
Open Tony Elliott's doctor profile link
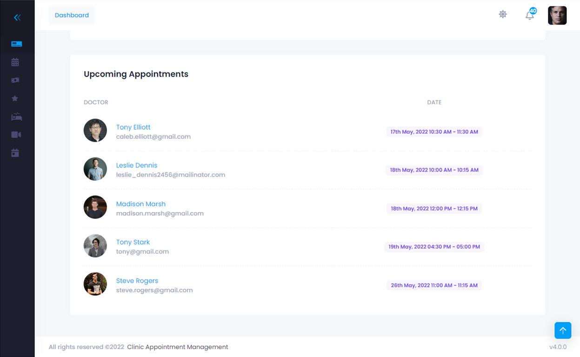pos(133,127)
